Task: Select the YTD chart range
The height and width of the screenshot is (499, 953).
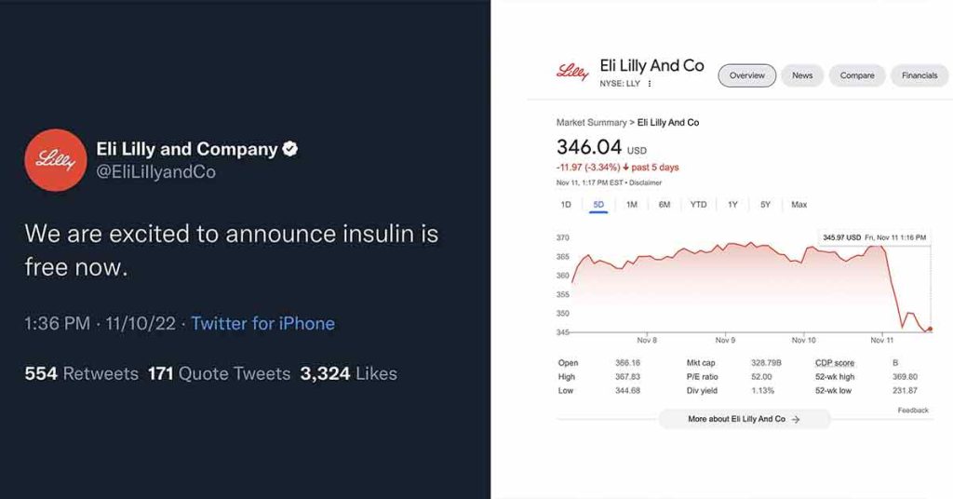Action: coord(698,204)
